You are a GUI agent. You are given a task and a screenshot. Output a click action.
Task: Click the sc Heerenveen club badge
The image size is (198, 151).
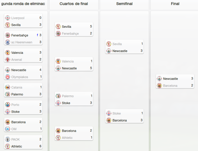8,42
